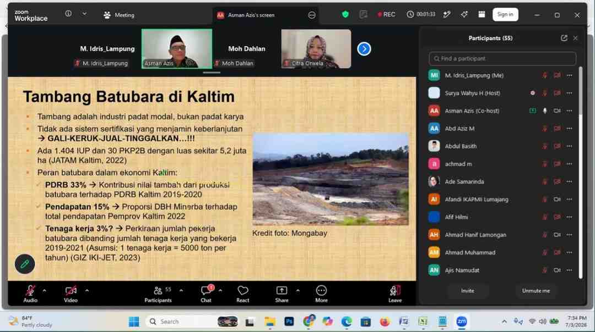Toggle M. Idris_Lampung (Me) camera icon
The width and height of the screenshot is (595, 332).
click(556, 75)
